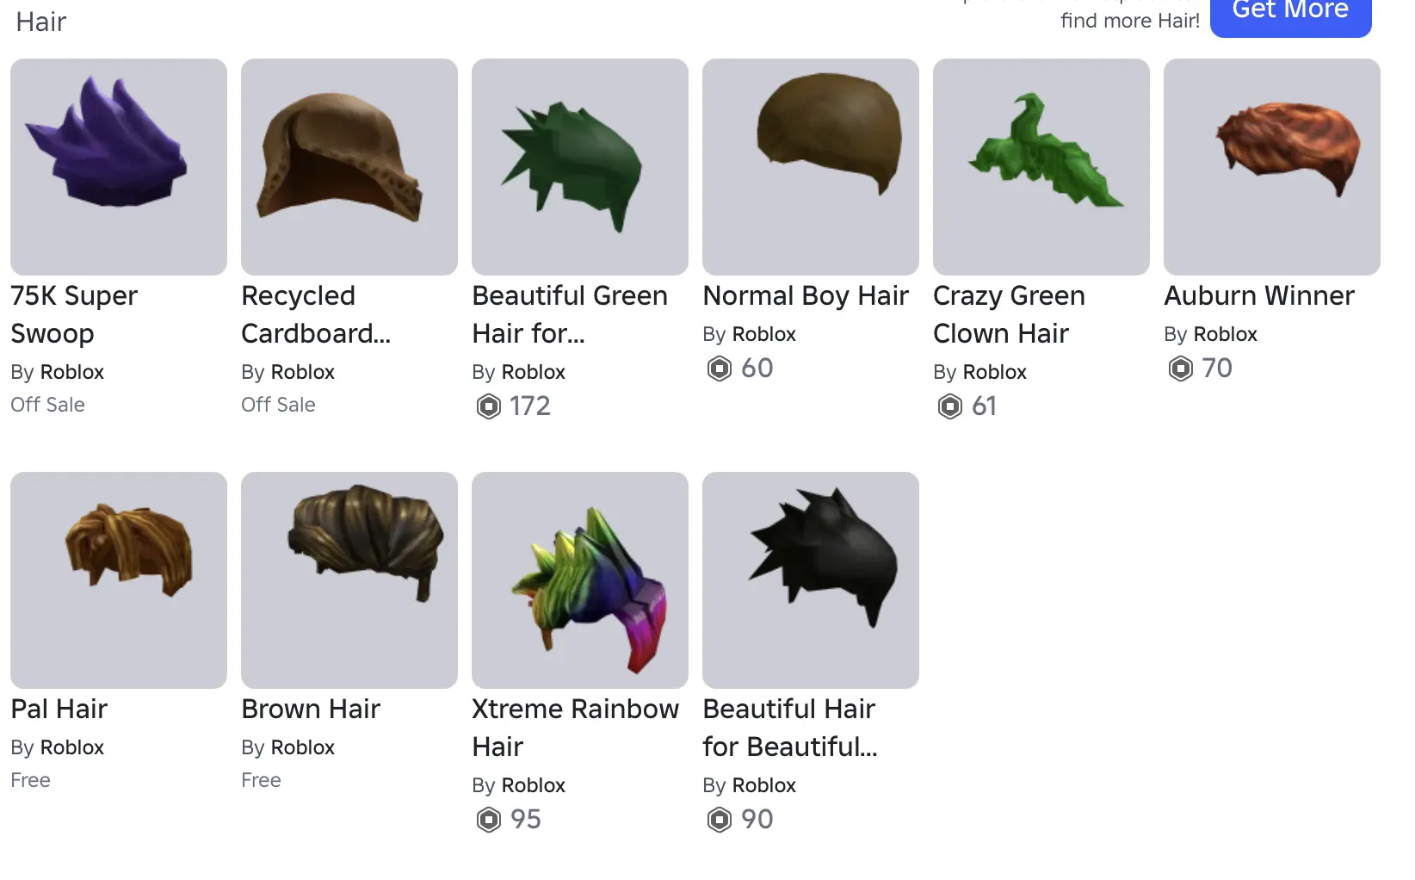Click the 75K Super Swoop hair thumbnail
This screenshot has height=880, width=1415.
pyautogui.click(x=119, y=167)
